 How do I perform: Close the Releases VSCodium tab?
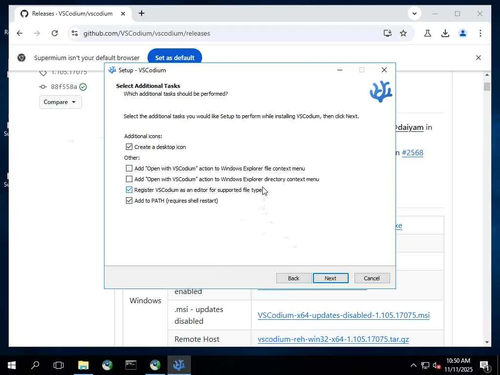click(123, 14)
